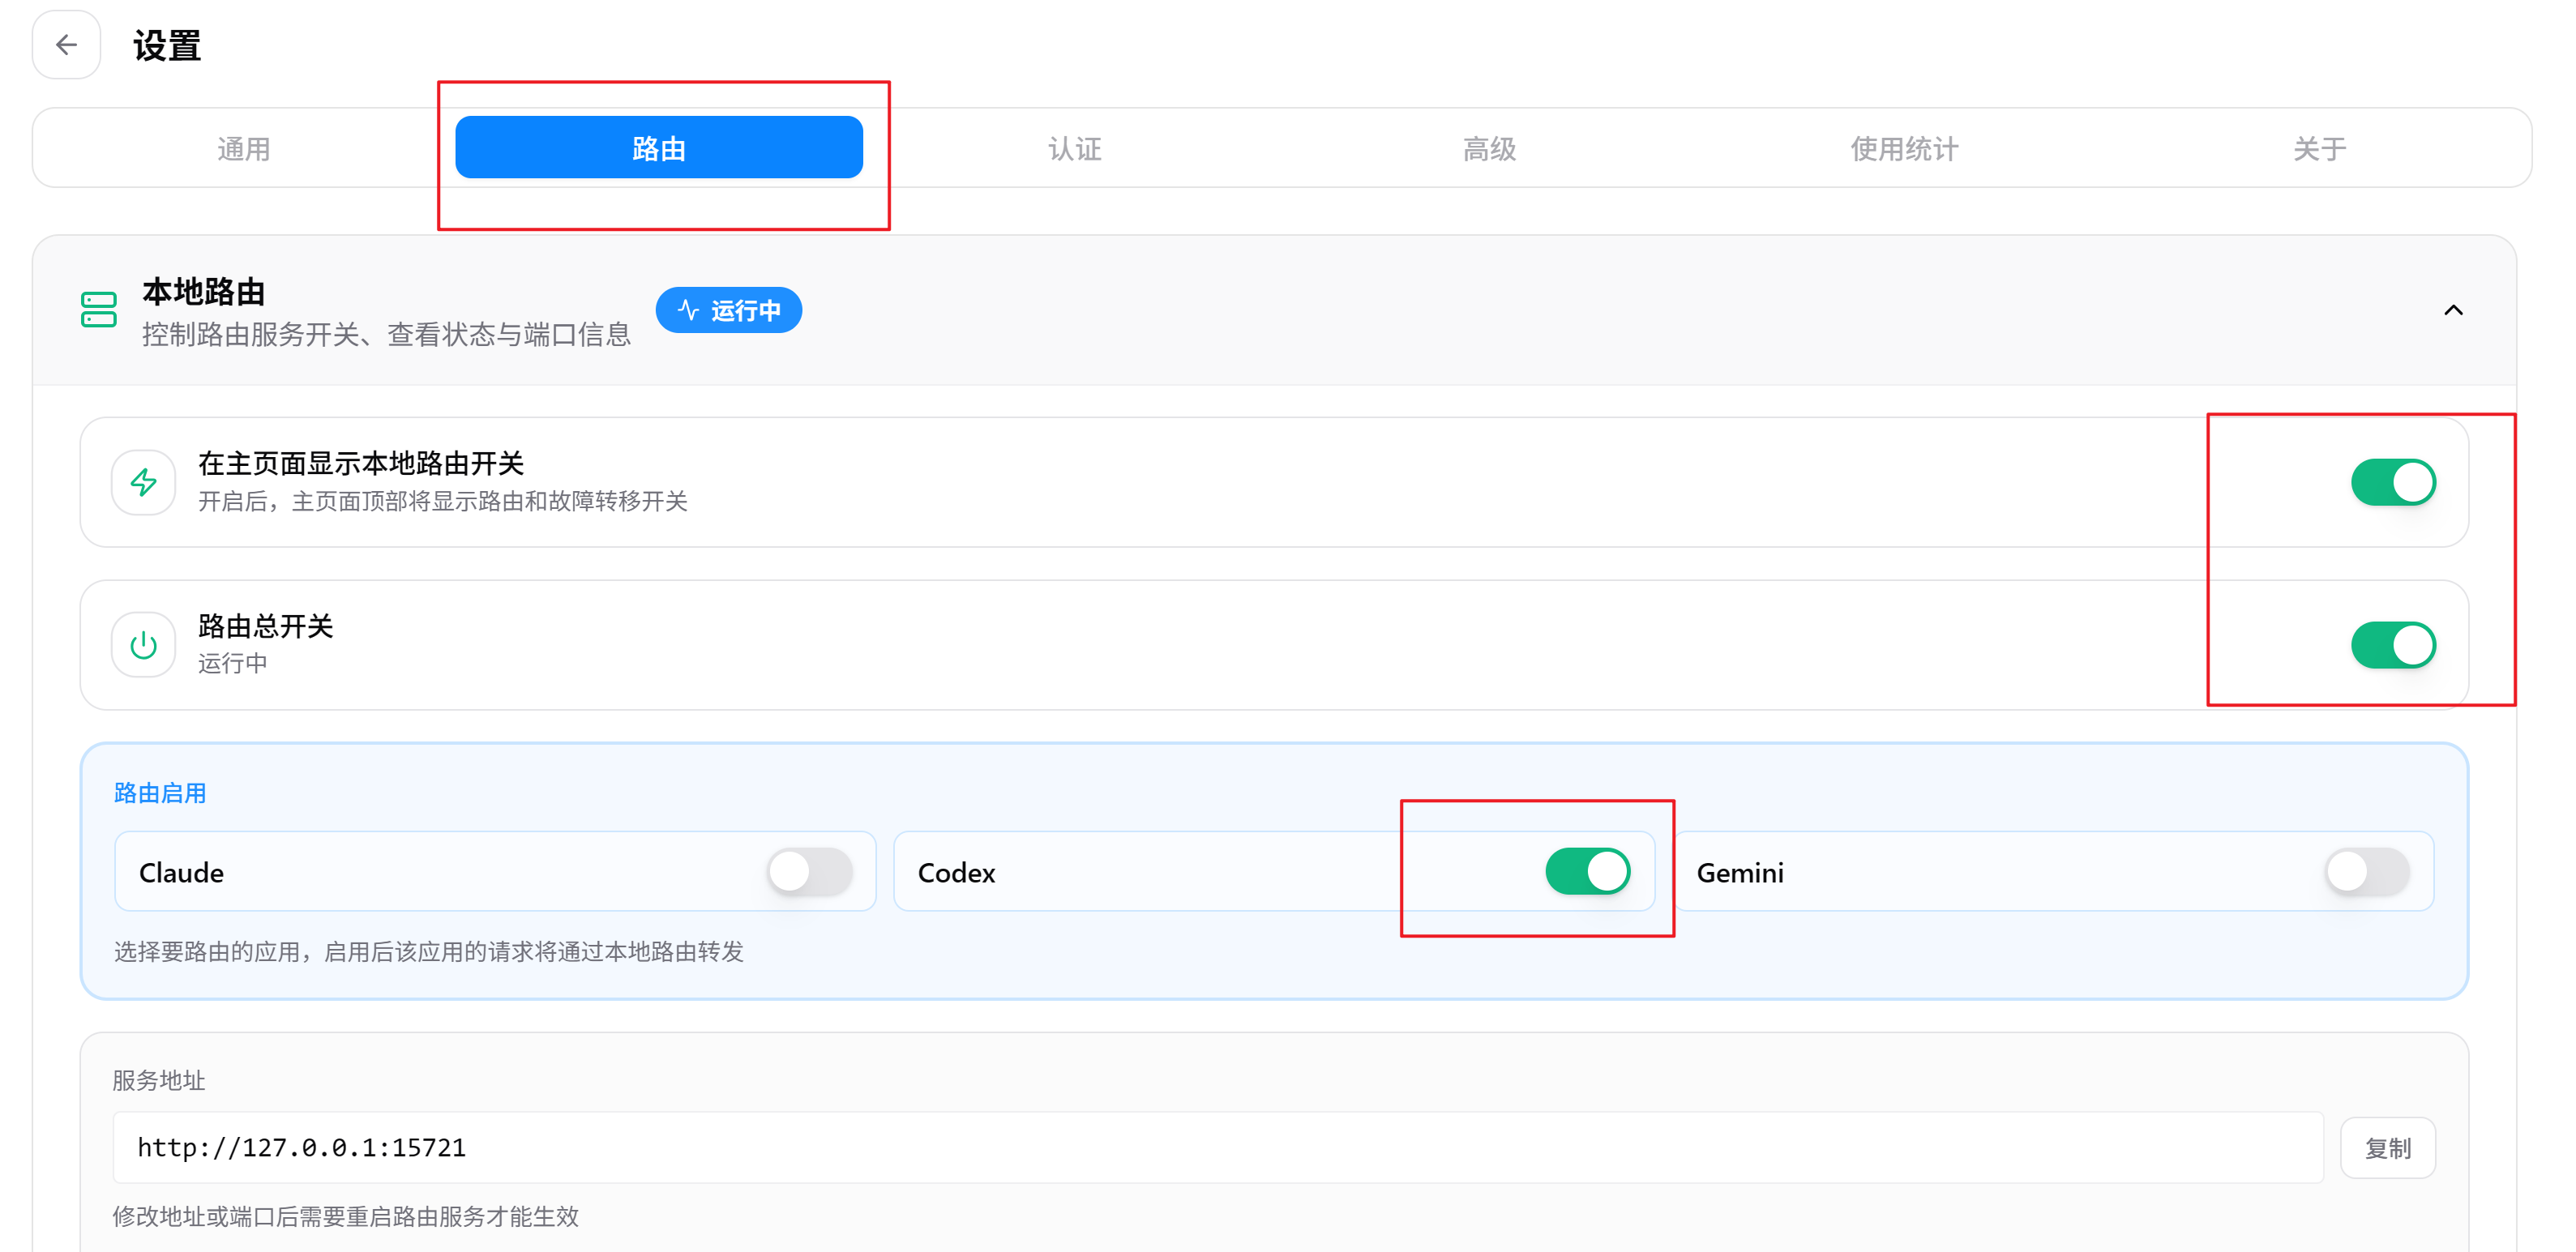Click the 选择要路由的应用 description text
This screenshot has width=2576, height=1252.
point(429,952)
